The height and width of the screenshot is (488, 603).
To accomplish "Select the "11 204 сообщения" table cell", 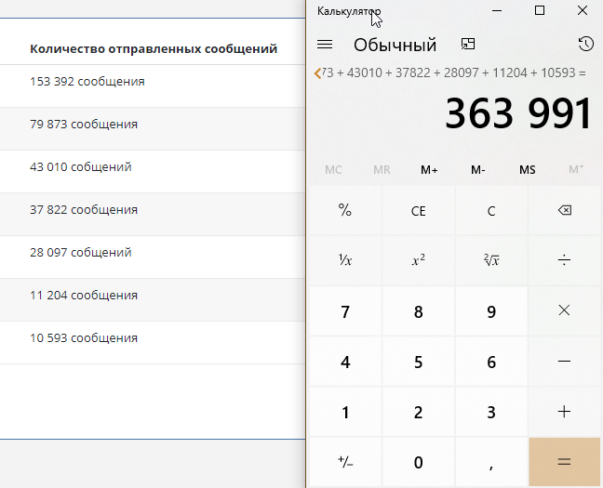I will tap(153, 299).
